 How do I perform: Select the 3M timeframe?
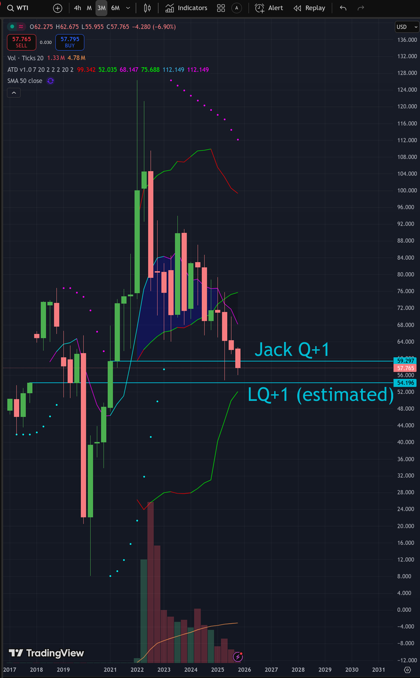pyautogui.click(x=101, y=8)
